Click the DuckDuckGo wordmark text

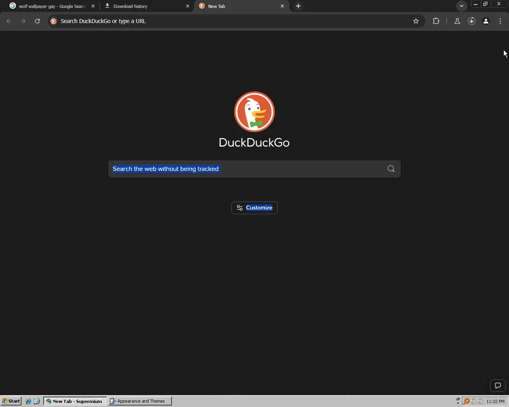point(254,143)
